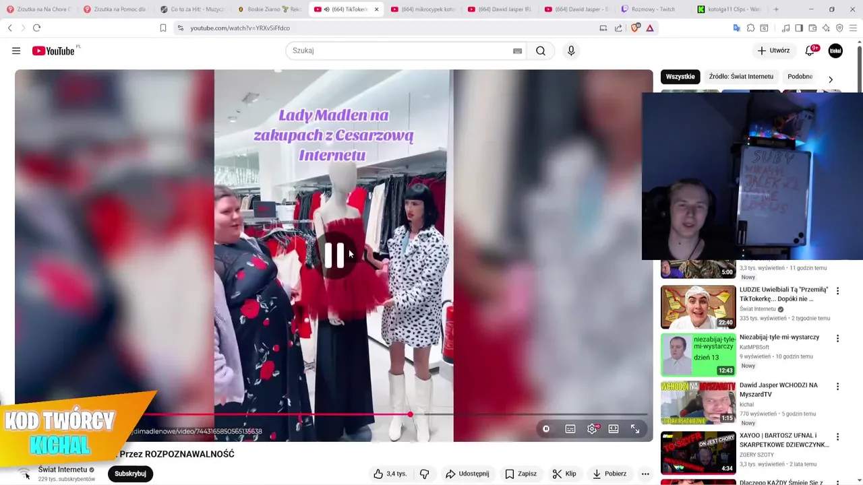
Task: Open site settings icon in address bar
Action: click(180, 28)
